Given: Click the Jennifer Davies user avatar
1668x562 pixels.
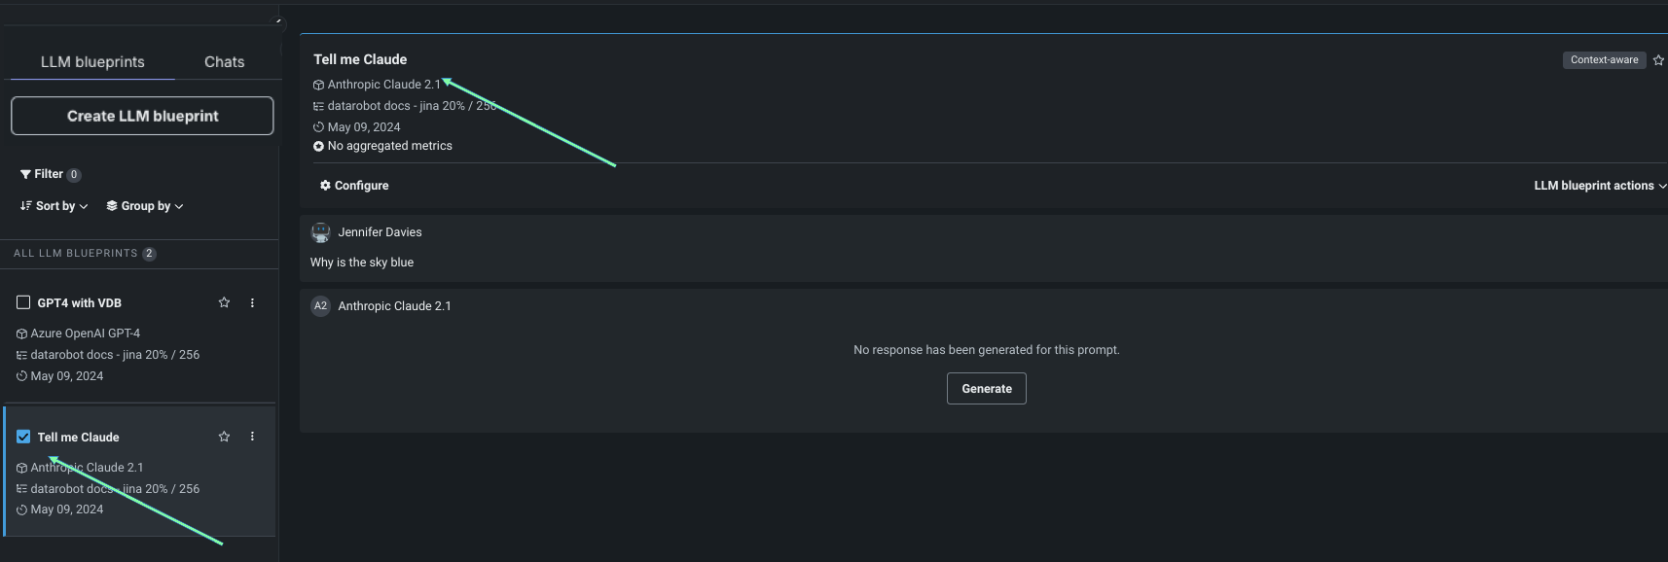Looking at the screenshot, I should 320,232.
